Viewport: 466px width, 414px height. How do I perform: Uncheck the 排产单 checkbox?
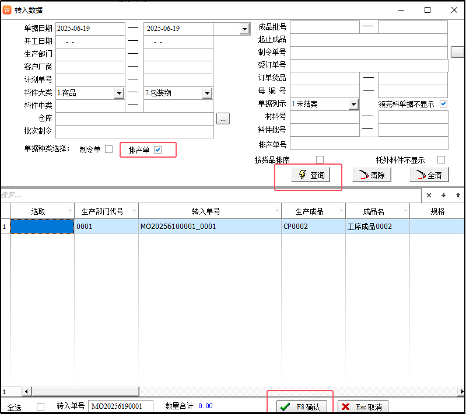157,150
